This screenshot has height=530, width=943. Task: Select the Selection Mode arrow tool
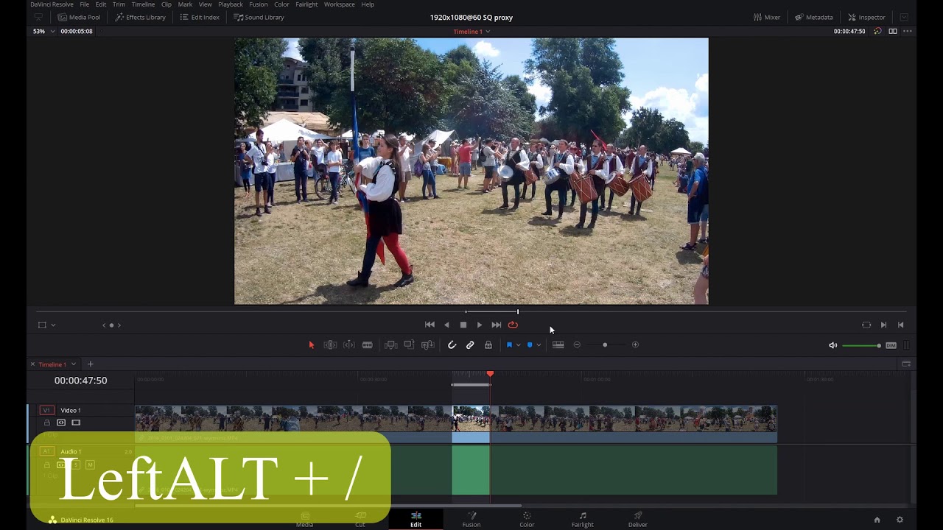tap(312, 344)
